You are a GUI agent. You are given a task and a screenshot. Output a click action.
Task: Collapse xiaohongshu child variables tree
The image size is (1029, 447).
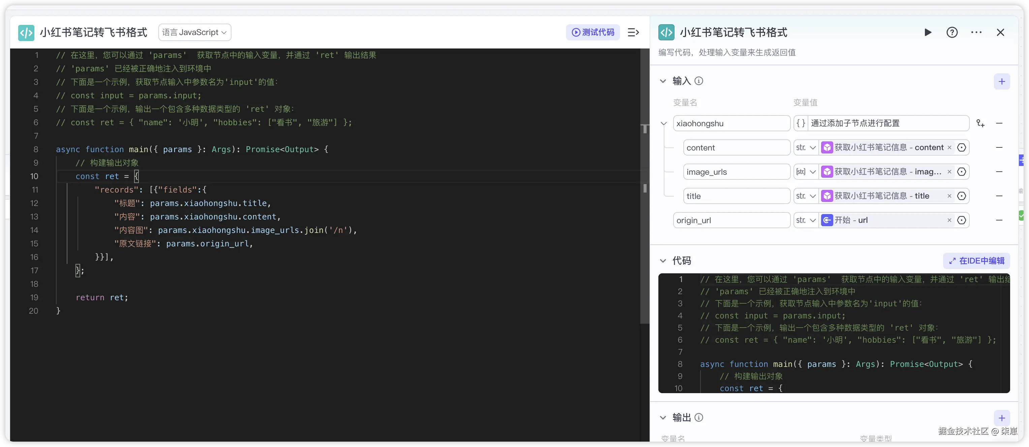663,123
